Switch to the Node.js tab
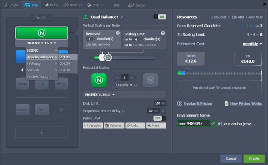 (73, 5)
